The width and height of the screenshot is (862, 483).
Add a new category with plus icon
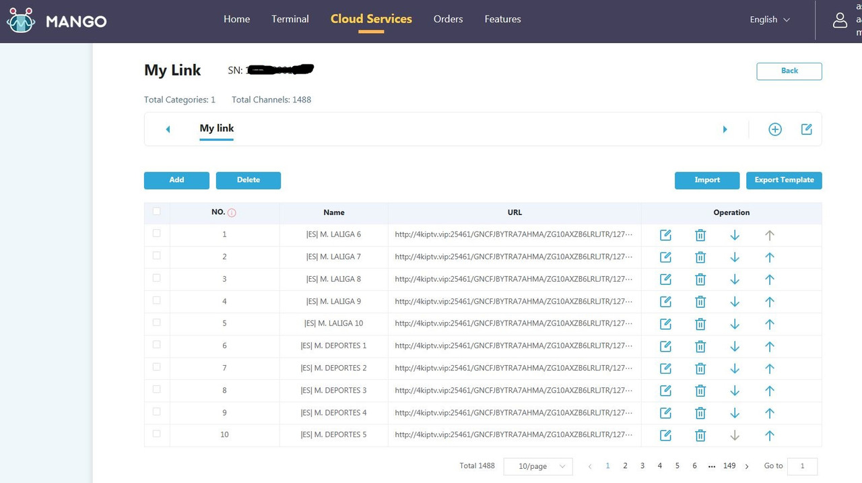[775, 129]
